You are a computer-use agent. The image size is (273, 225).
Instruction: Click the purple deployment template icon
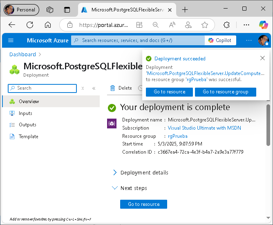coord(112,124)
